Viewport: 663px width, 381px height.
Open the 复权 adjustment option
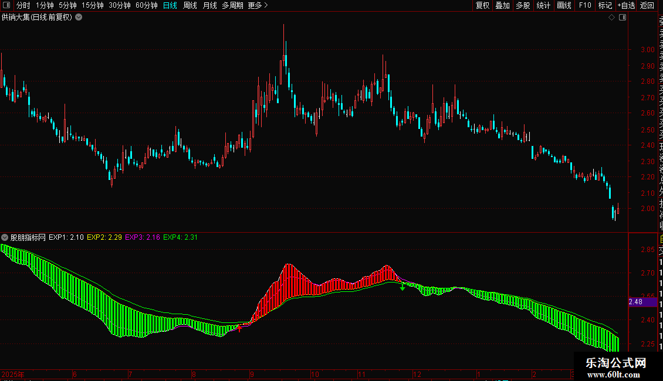[x=482, y=5]
